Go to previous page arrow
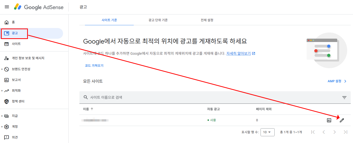 pyautogui.click(x=324, y=132)
